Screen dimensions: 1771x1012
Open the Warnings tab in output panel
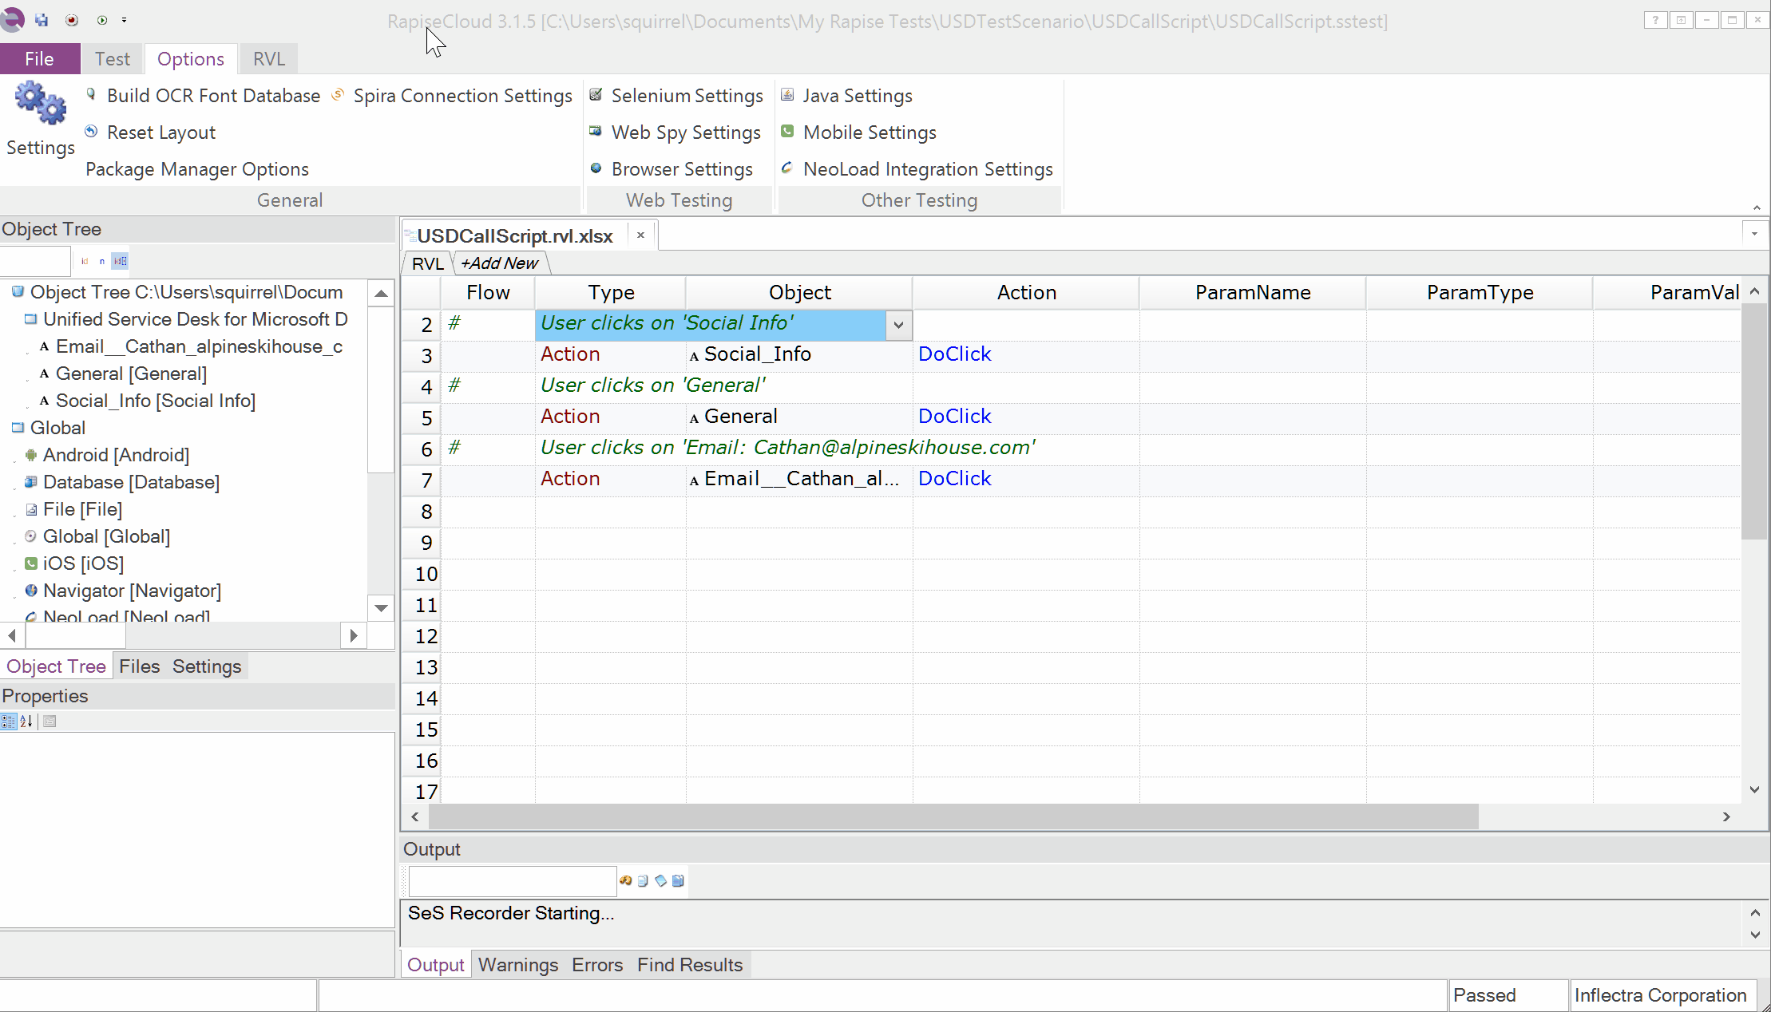point(517,965)
